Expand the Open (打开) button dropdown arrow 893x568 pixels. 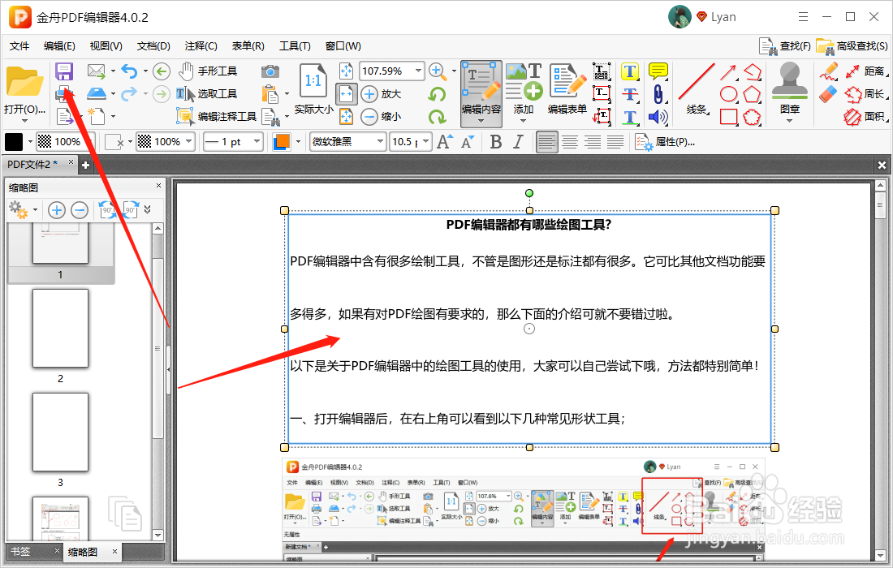(x=24, y=121)
